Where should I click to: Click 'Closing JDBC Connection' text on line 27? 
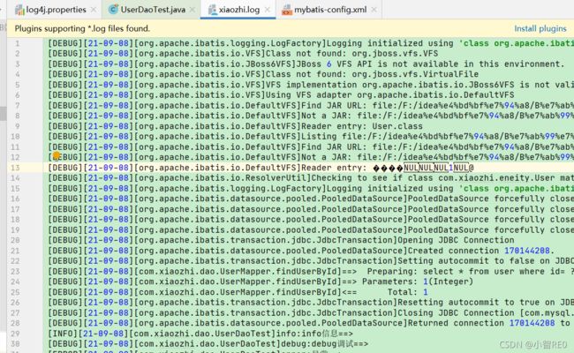(x=458, y=313)
